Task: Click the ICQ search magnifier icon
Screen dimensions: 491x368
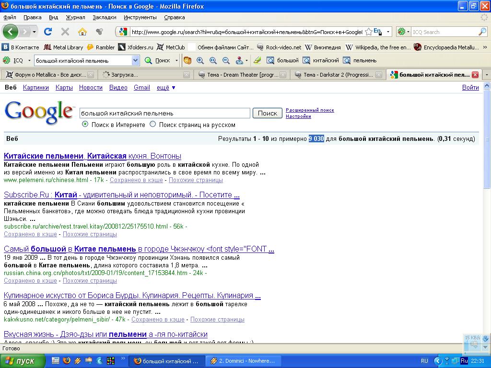Action: pos(482,32)
